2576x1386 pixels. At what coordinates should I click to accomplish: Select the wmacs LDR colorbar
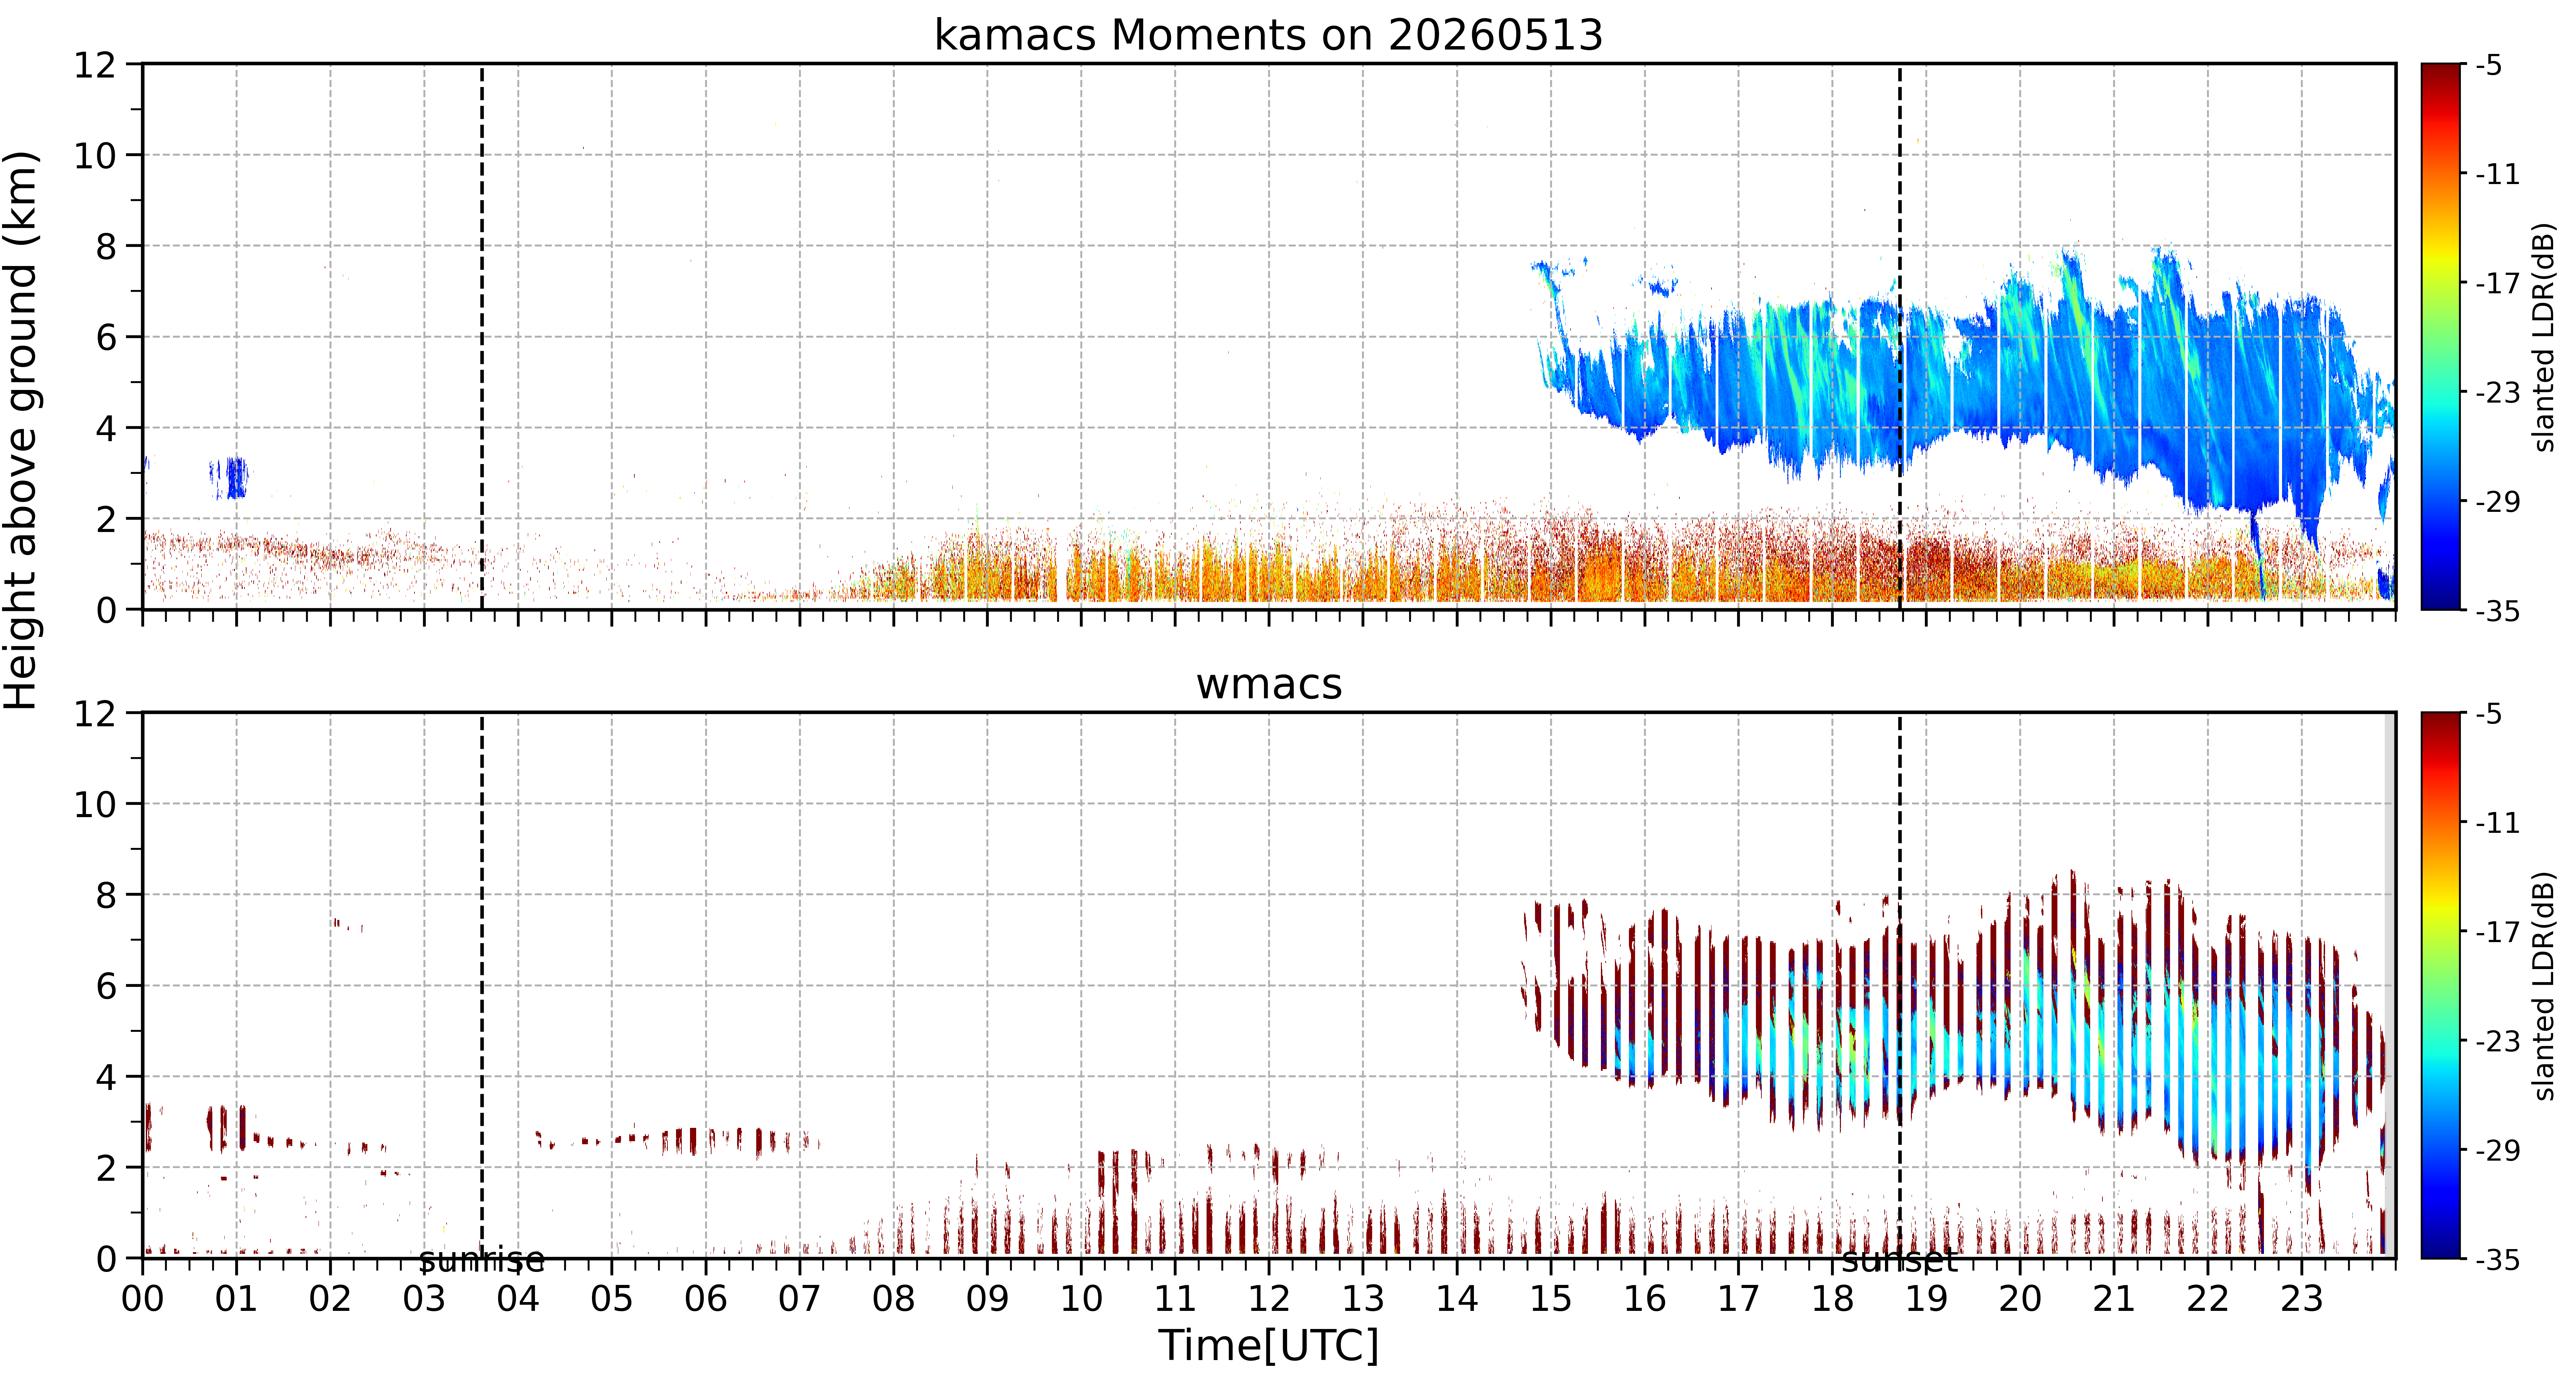pyautogui.click(x=2441, y=985)
